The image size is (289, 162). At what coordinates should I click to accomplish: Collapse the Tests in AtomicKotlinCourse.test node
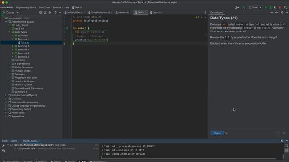click(x=8, y=145)
